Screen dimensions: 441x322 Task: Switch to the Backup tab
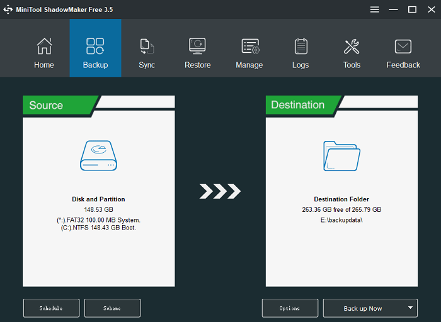pos(95,48)
